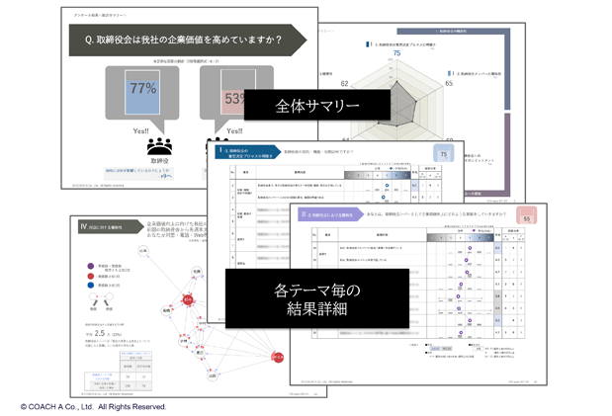612x416 pixels.
Task: Click the red central node in network graph
Action: click(x=186, y=299)
